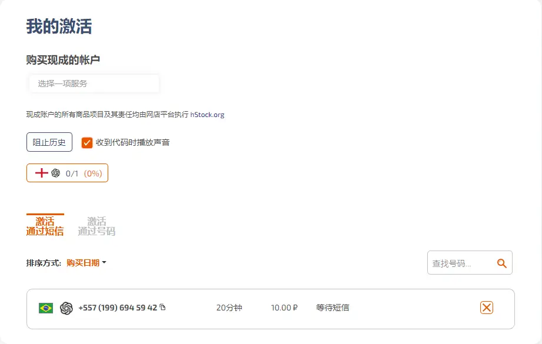Cancel the activation with the orange X icon
The width and height of the screenshot is (542, 344).
coord(486,308)
